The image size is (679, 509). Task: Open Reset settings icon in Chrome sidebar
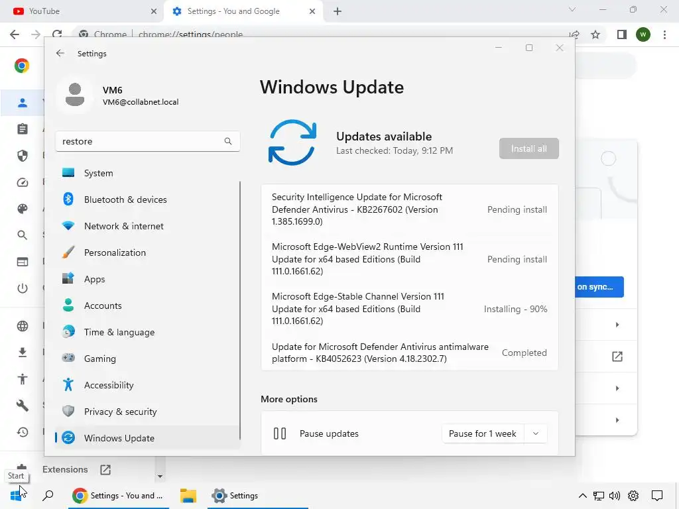coord(23,432)
